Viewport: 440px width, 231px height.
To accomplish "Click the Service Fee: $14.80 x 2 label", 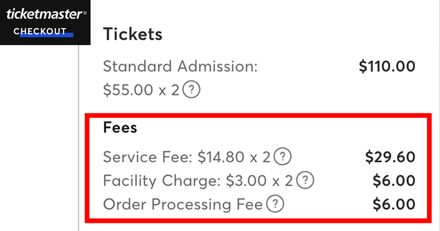I will [187, 157].
